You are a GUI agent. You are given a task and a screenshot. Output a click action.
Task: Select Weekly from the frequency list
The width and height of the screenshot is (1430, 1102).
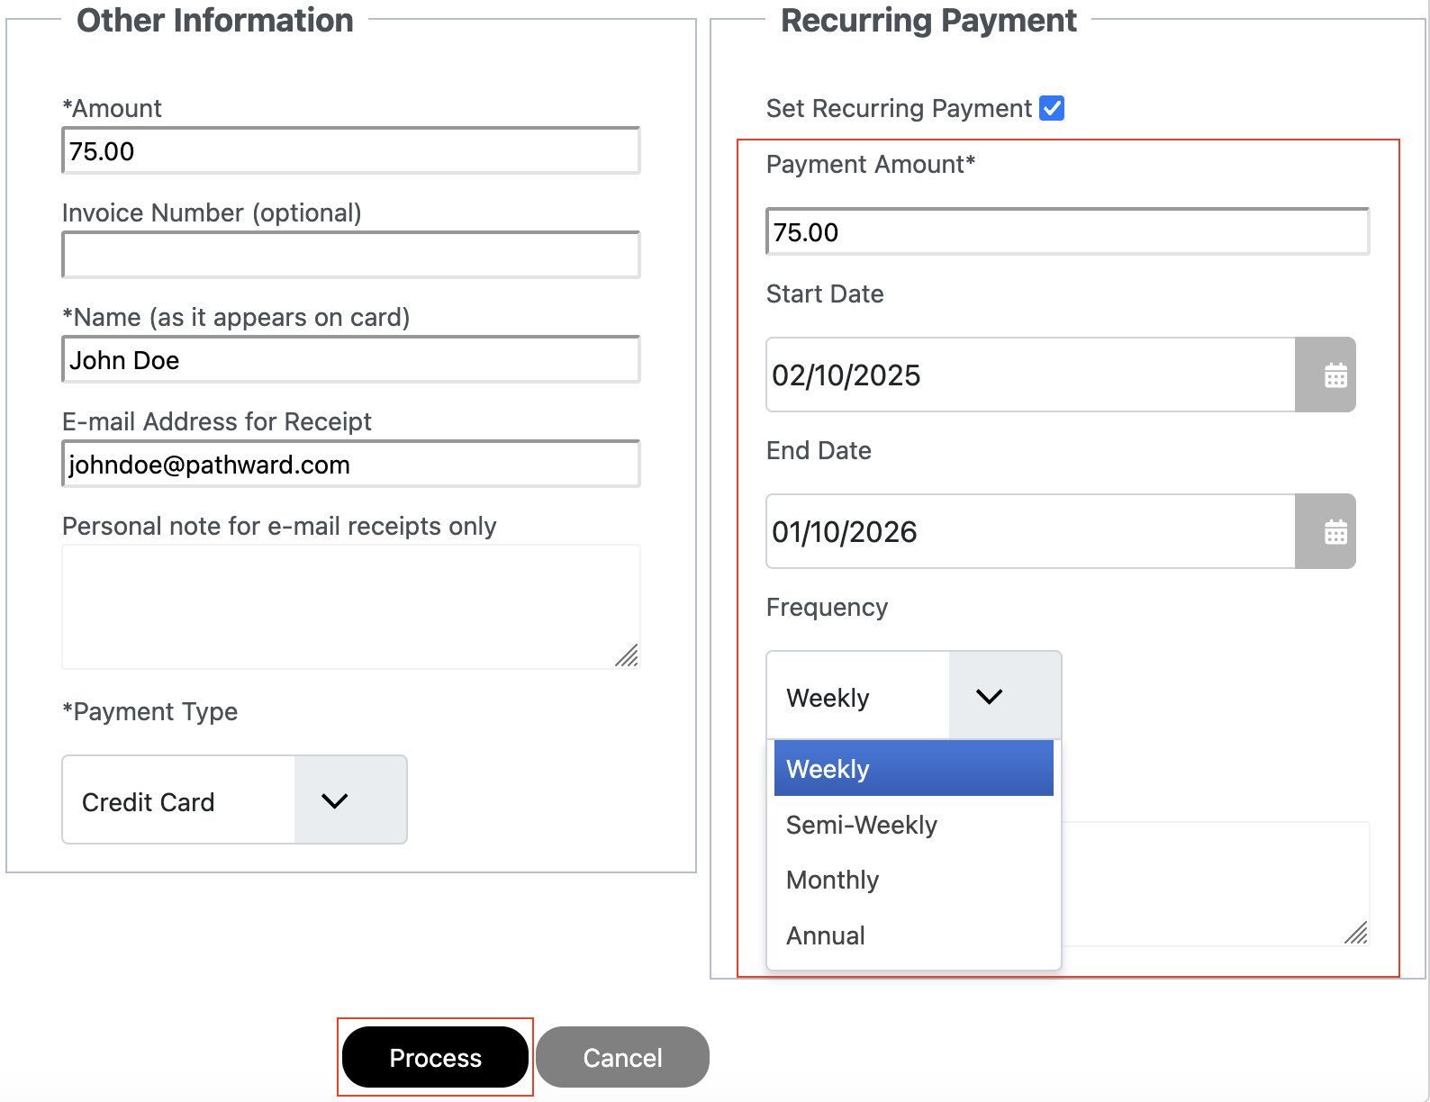(913, 769)
